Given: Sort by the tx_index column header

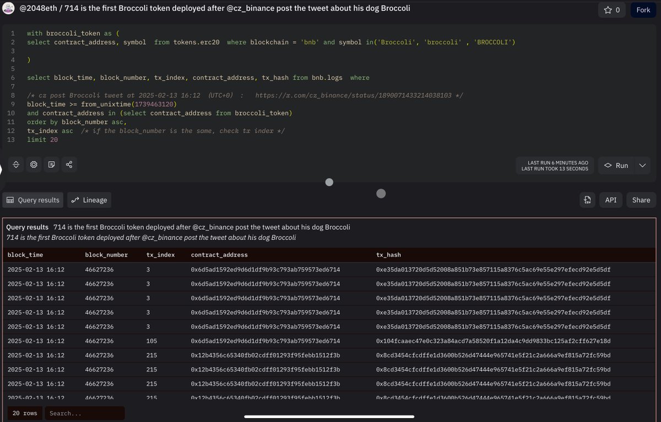Looking at the screenshot, I should [x=161, y=255].
